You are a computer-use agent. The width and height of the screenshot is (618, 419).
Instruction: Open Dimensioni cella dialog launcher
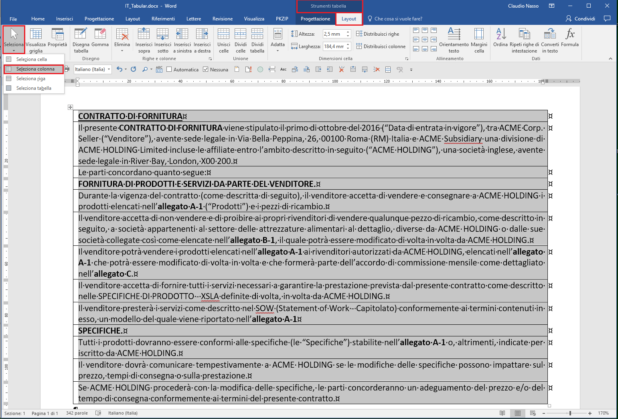[407, 59]
